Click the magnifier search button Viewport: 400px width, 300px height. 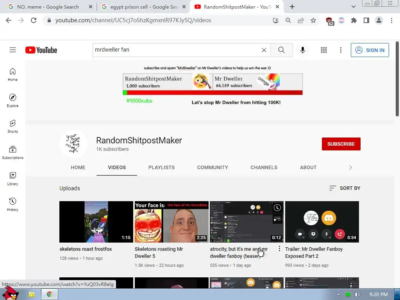[x=281, y=50]
